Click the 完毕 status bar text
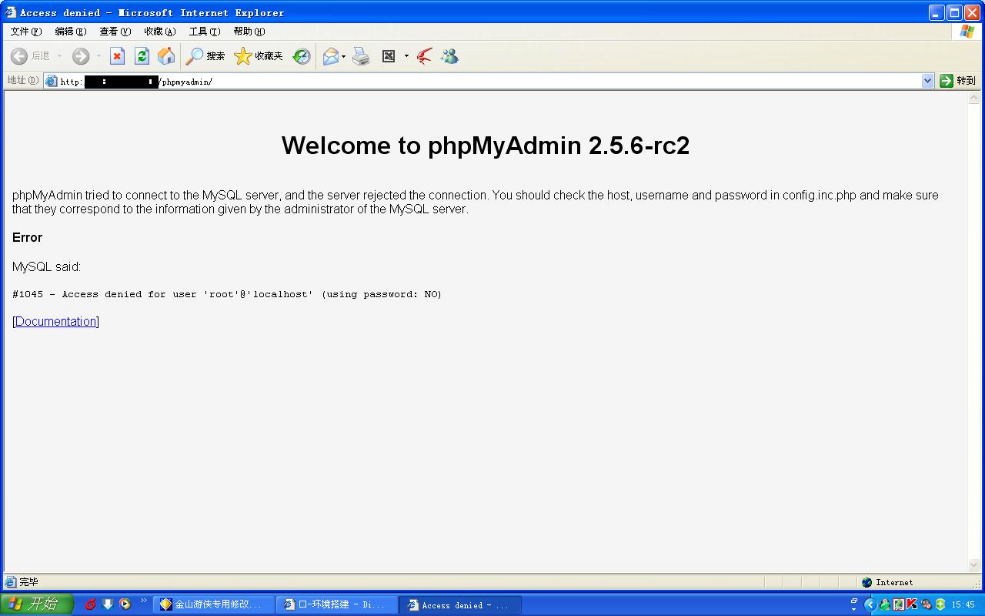 click(x=28, y=582)
